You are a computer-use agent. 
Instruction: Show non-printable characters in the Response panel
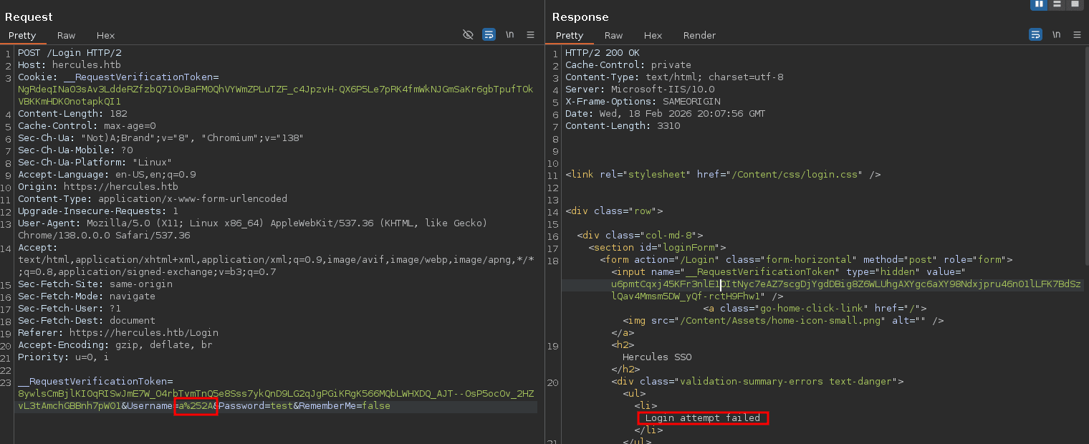tap(1057, 34)
